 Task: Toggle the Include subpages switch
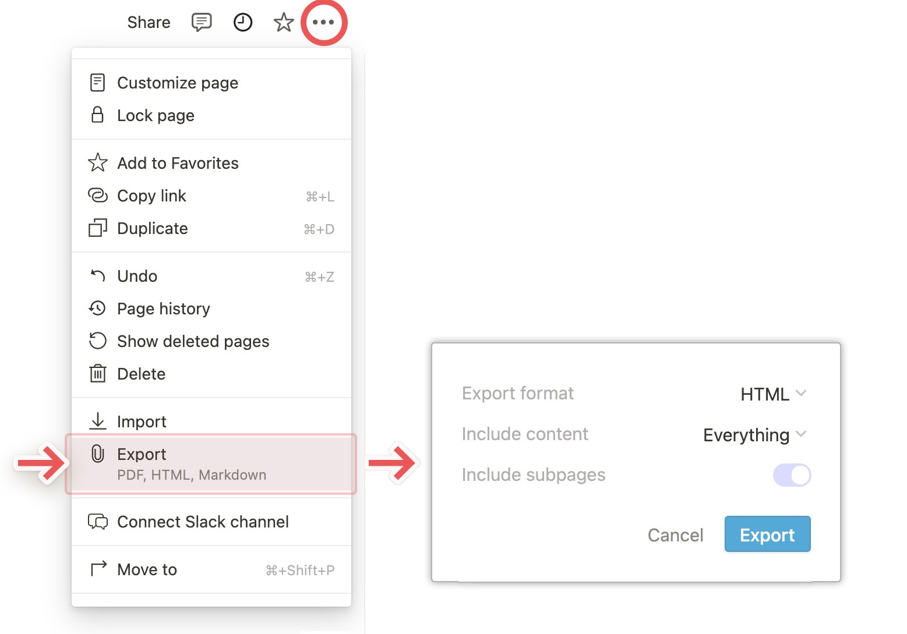pos(792,475)
